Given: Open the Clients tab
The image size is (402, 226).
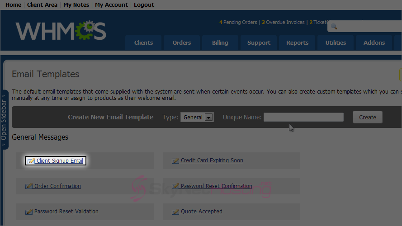Looking at the screenshot, I should 144,43.
